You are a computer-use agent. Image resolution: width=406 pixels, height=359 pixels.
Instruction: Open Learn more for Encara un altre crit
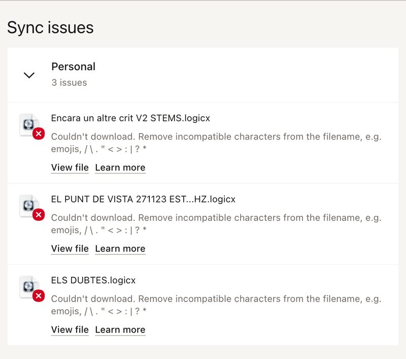[x=120, y=168]
